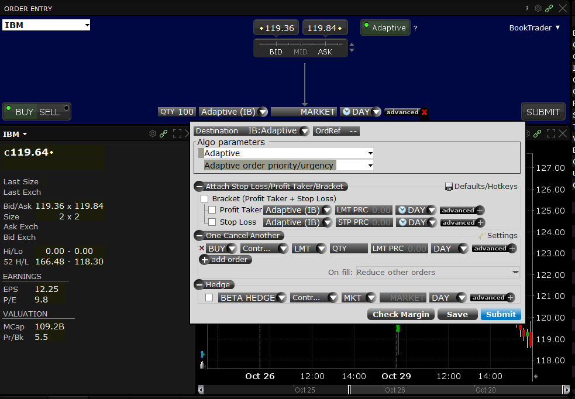Select ASK on the price slider
The width and height of the screenshot is (575, 399).
(325, 52)
